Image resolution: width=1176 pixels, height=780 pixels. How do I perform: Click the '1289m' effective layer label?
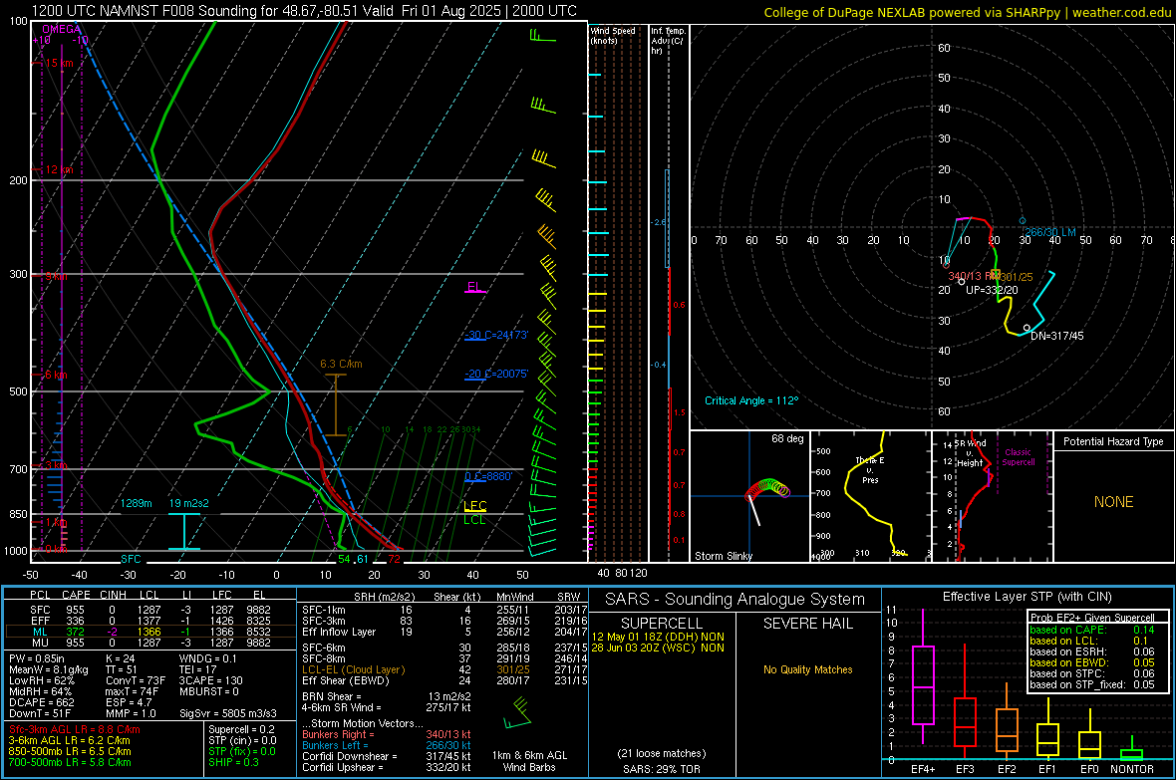[137, 503]
